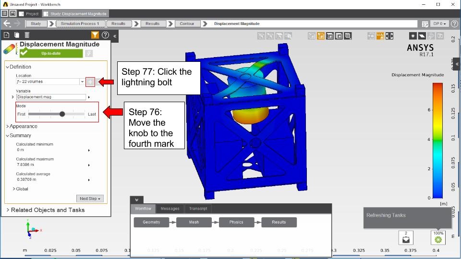Open the view cube icon with dropdown arrow

(x=348, y=36)
